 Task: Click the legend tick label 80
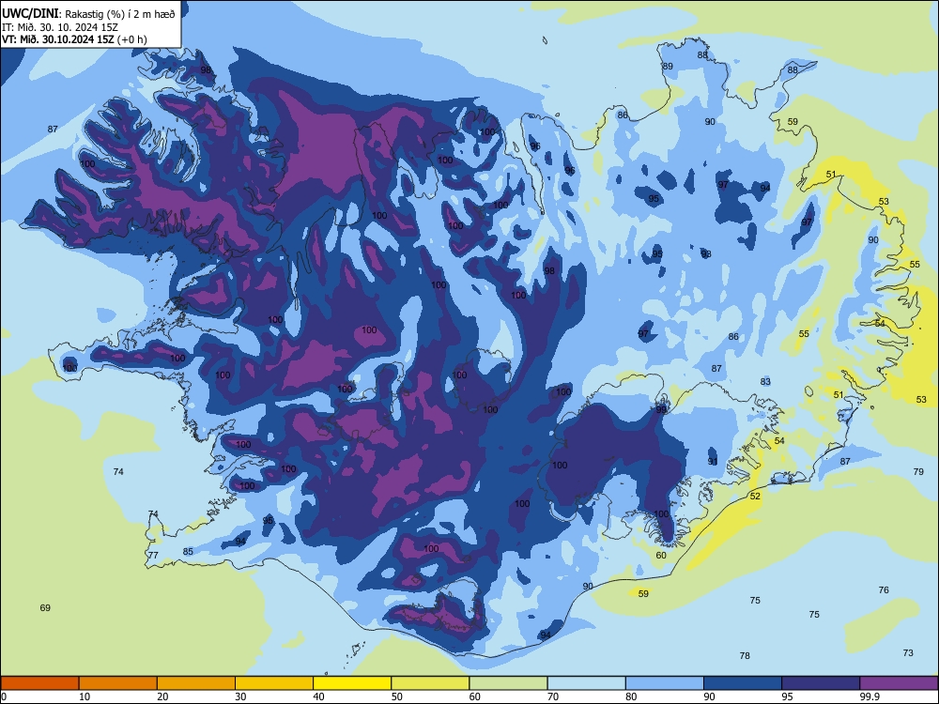(632, 696)
